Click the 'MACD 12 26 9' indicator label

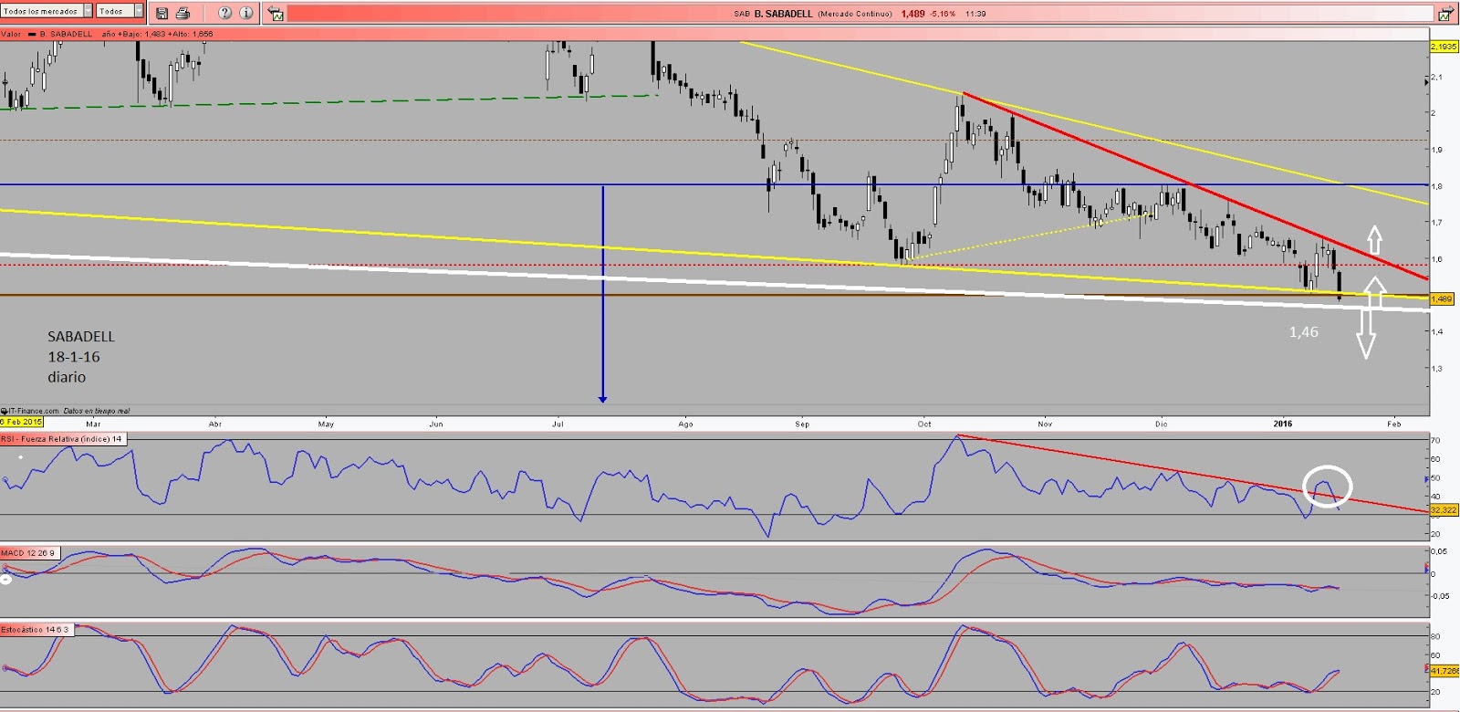[x=29, y=552]
